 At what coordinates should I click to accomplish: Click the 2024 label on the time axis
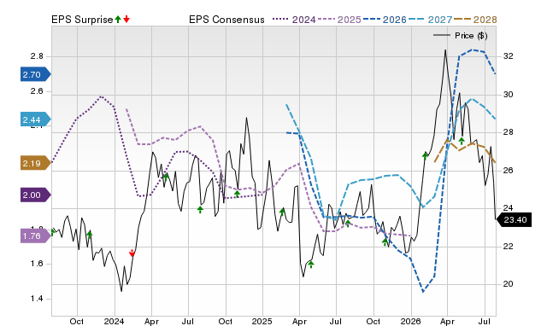pyautogui.click(x=114, y=321)
